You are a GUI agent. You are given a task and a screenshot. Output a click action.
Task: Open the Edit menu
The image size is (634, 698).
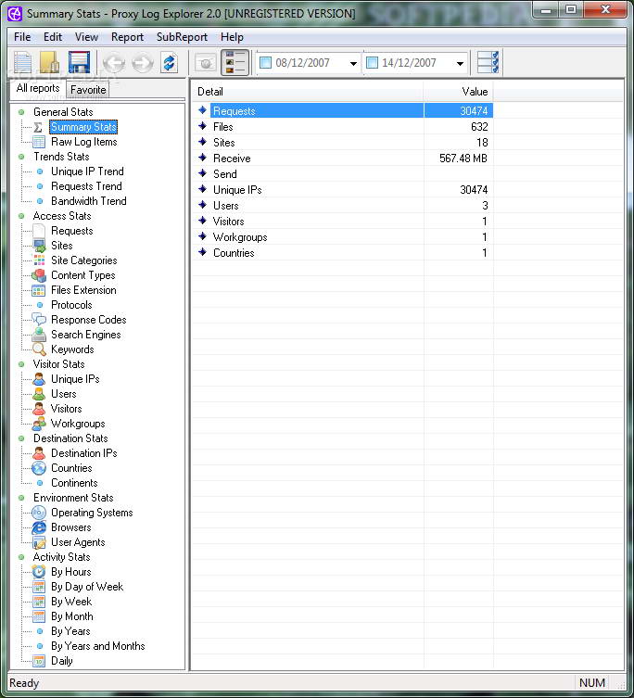point(53,37)
